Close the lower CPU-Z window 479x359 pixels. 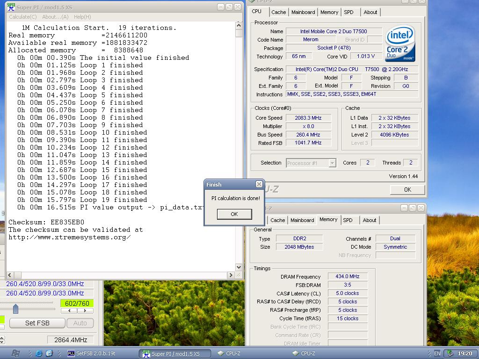[421, 208]
